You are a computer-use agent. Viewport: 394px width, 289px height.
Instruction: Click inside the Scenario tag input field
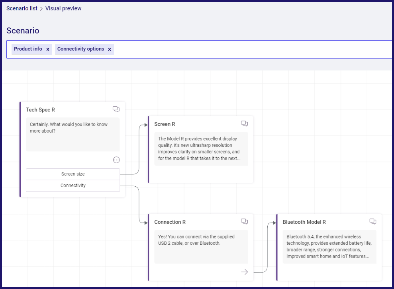tap(251, 49)
